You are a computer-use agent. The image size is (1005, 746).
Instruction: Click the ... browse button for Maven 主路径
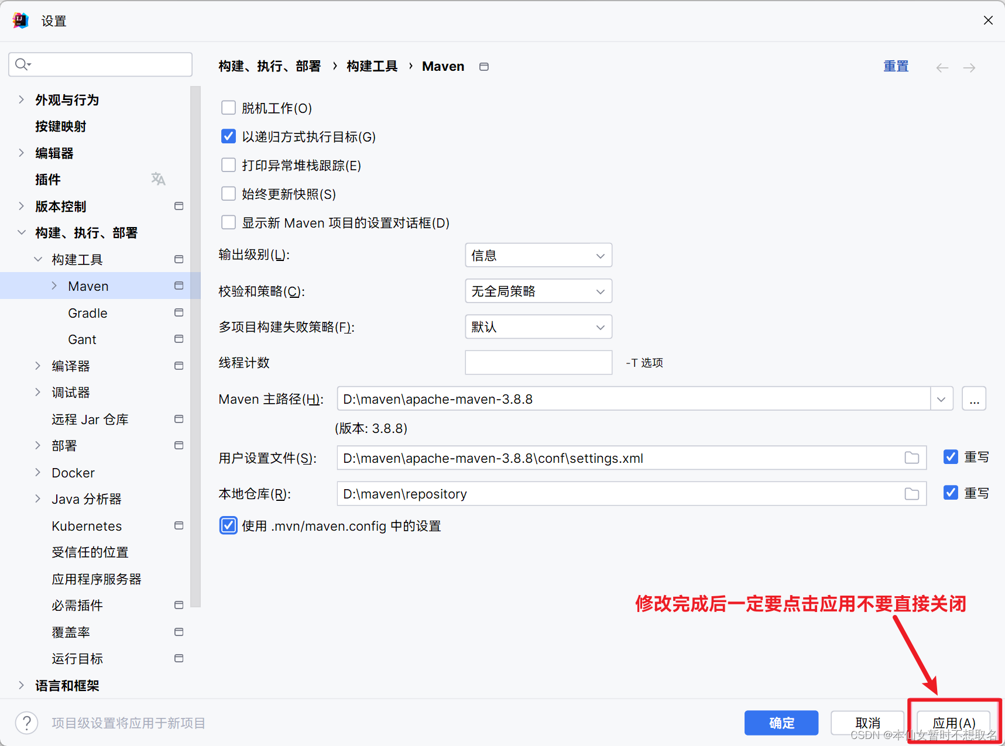974,399
